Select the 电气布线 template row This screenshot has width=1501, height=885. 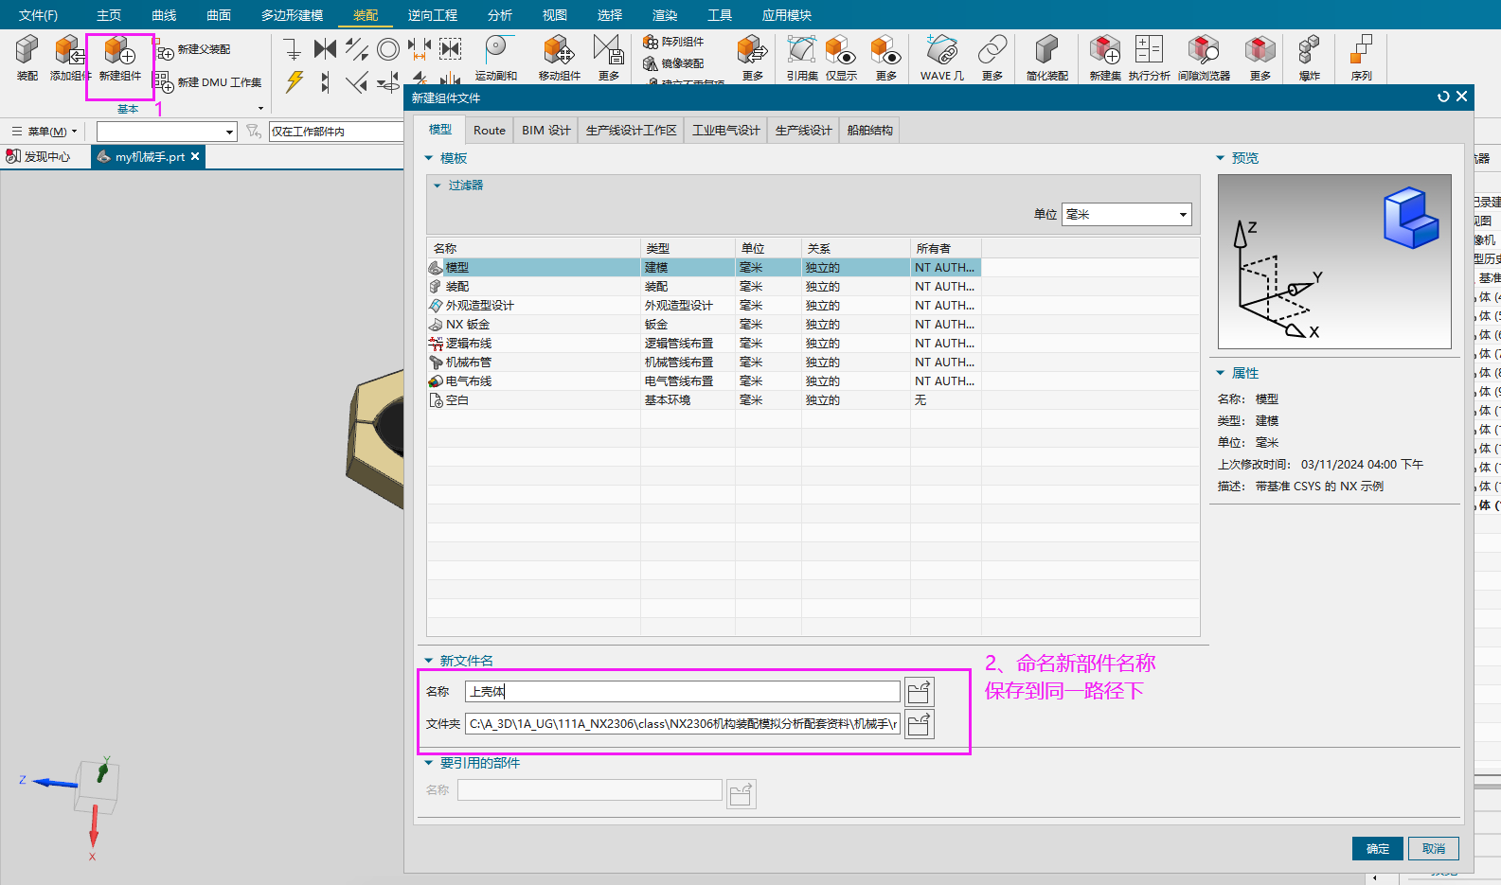pyautogui.click(x=704, y=381)
